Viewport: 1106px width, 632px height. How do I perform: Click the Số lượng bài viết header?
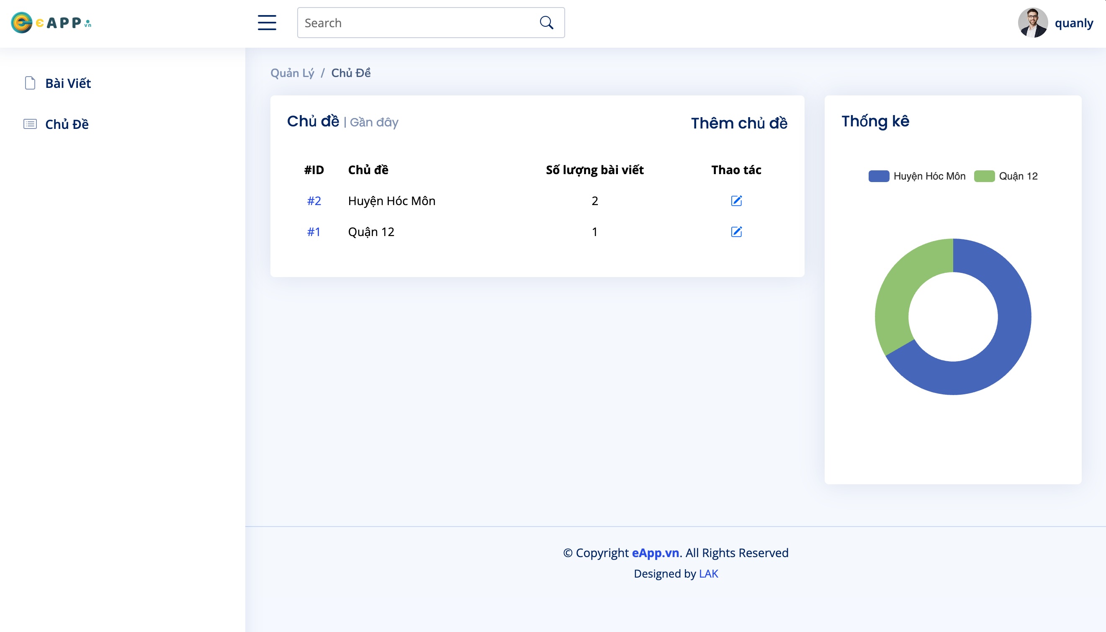tap(595, 170)
